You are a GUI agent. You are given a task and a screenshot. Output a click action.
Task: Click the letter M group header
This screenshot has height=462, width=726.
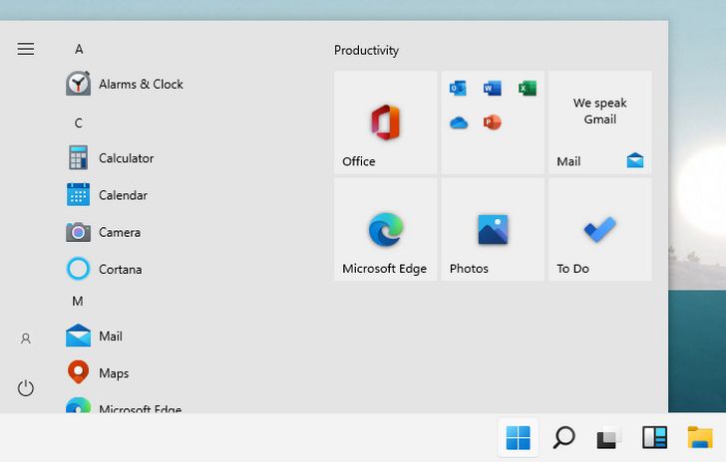tap(78, 302)
